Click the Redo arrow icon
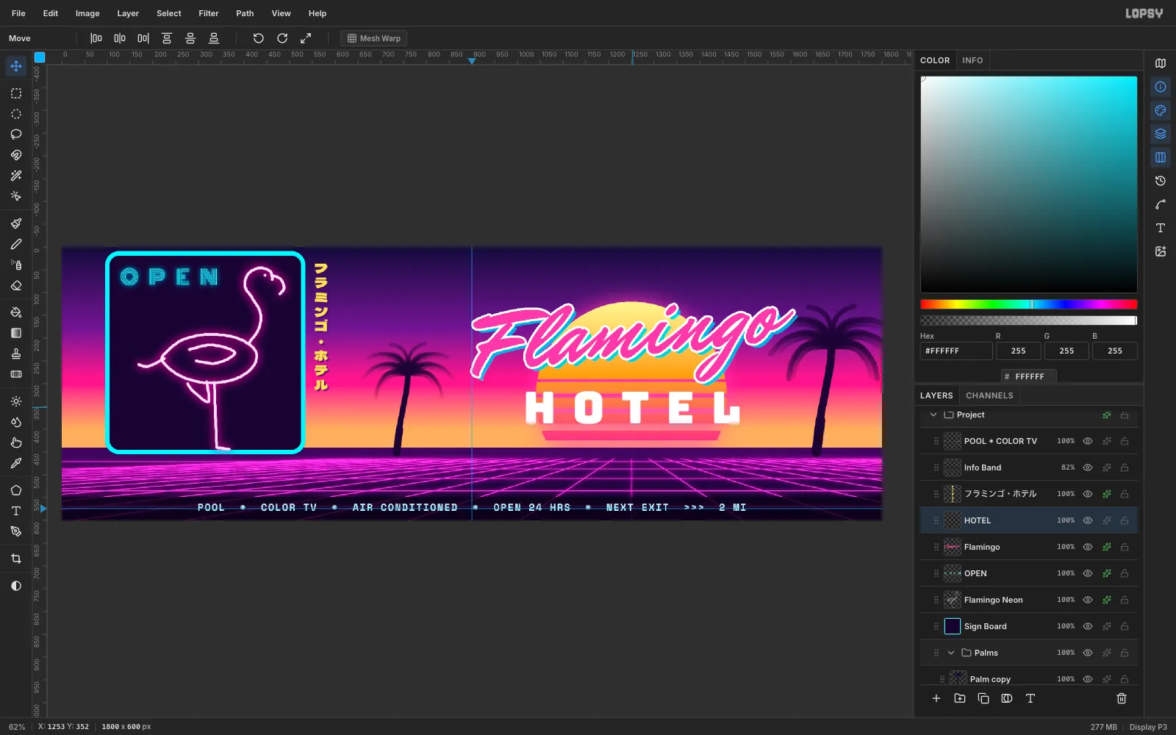Image resolution: width=1176 pixels, height=735 pixels. tap(282, 38)
